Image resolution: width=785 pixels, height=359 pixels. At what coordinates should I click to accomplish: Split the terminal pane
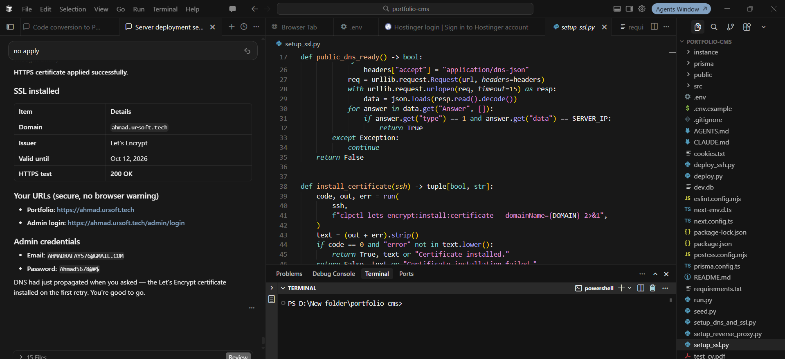[x=641, y=288]
